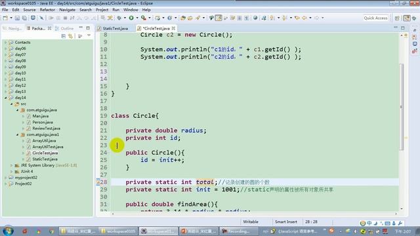Open dropdown next to Run icon
The height and width of the screenshot is (236, 420).
[137, 18]
